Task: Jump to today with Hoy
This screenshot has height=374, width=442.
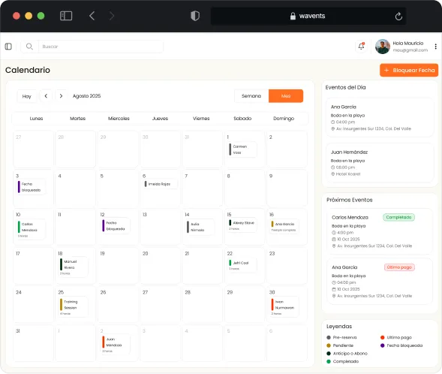Action: click(x=26, y=96)
